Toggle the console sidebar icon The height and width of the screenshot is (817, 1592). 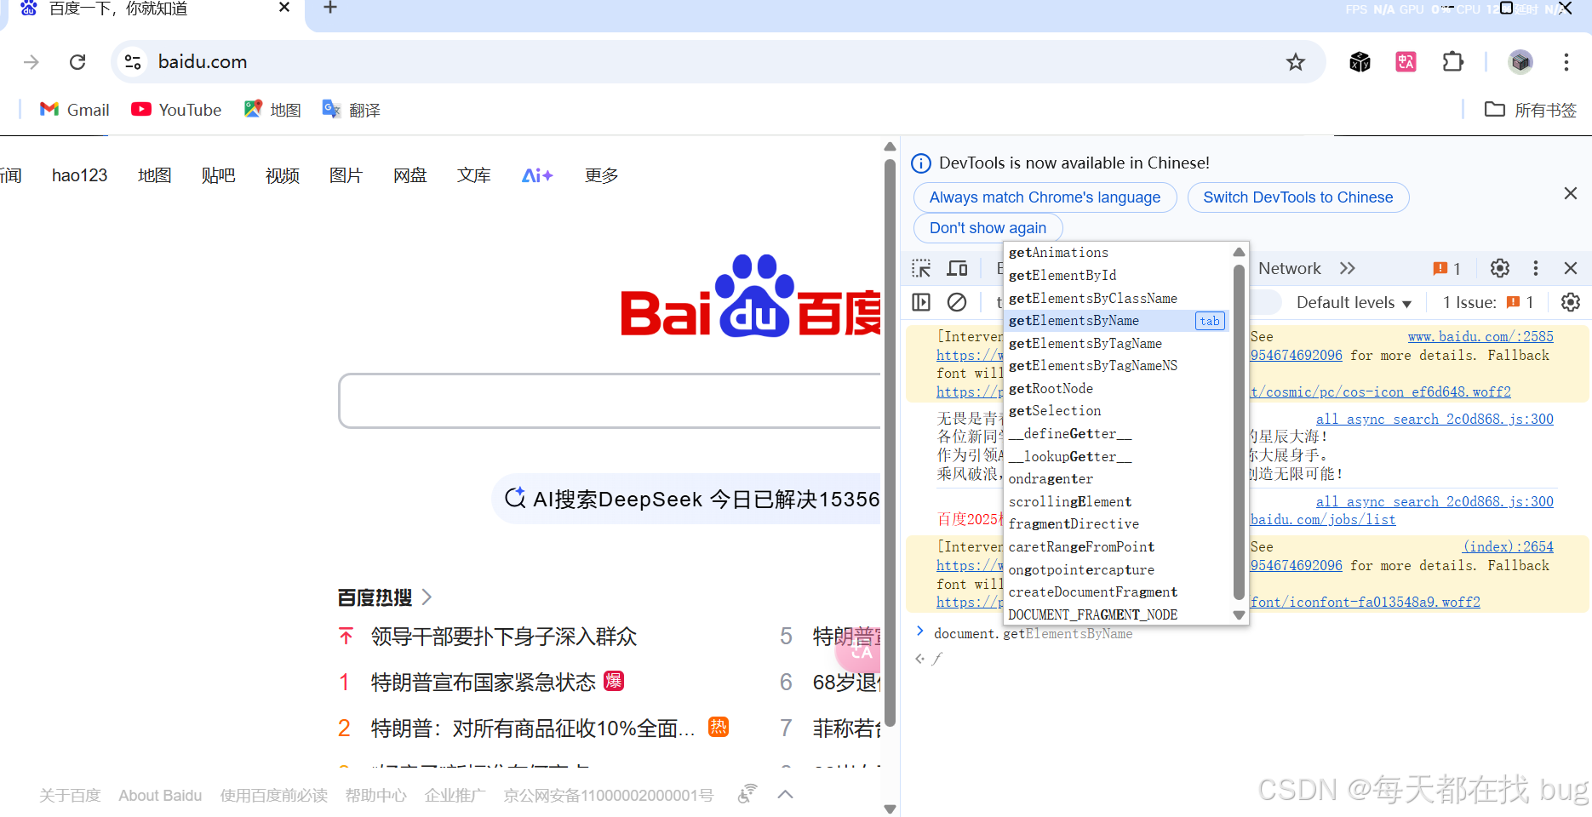(921, 302)
